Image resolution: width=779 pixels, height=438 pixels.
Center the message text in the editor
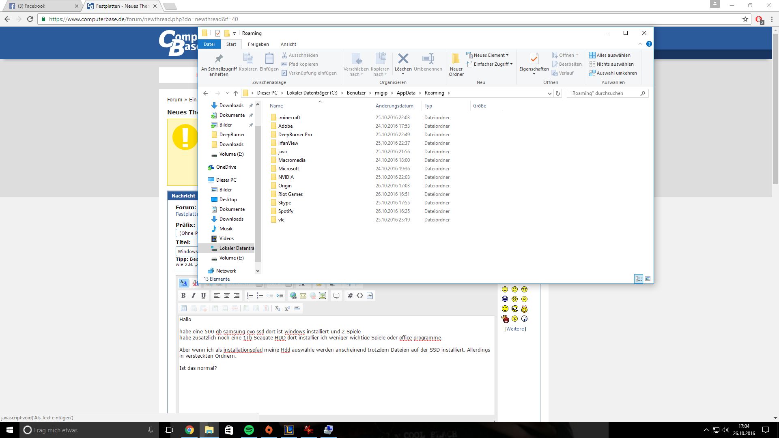(227, 296)
